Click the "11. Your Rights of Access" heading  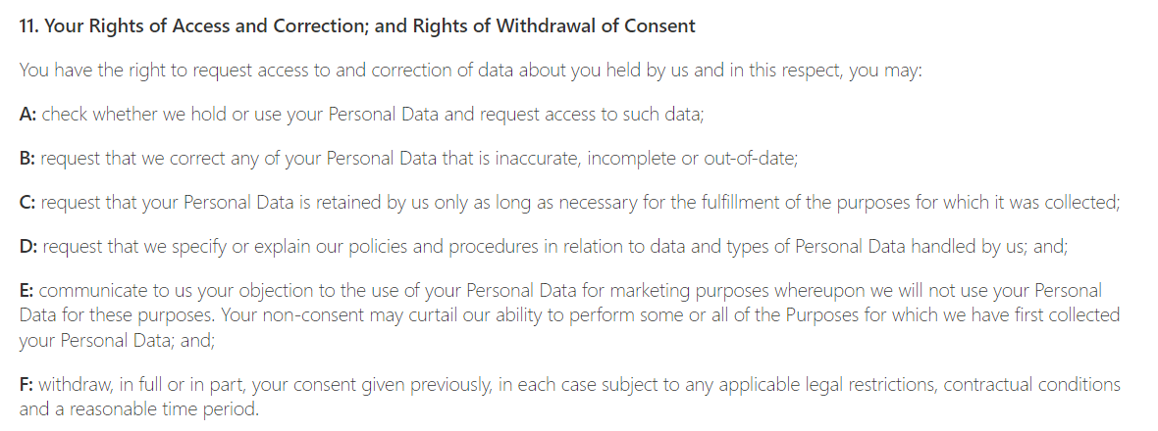point(357,26)
